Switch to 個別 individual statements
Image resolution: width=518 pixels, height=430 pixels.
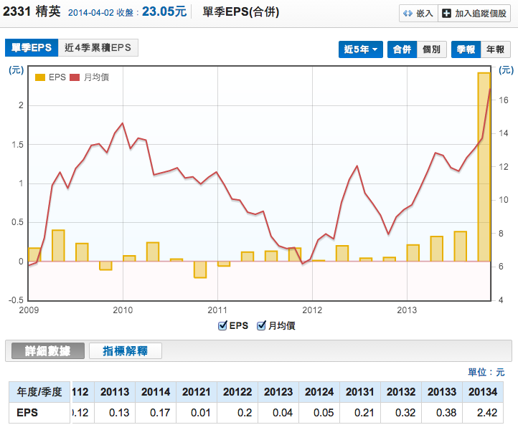431,49
